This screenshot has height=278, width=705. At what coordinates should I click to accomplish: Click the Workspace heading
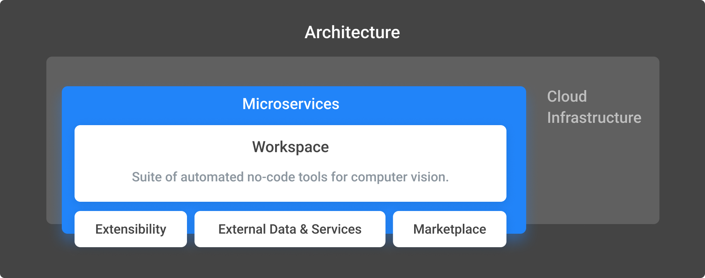(x=290, y=147)
